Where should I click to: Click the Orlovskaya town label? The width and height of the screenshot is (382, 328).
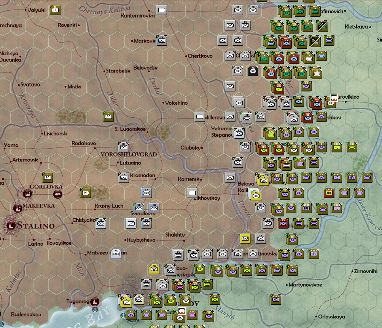331,317
